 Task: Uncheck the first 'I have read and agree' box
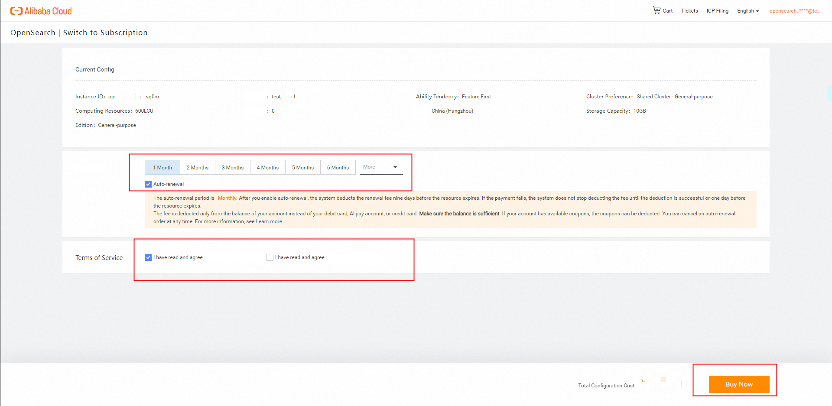click(148, 257)
